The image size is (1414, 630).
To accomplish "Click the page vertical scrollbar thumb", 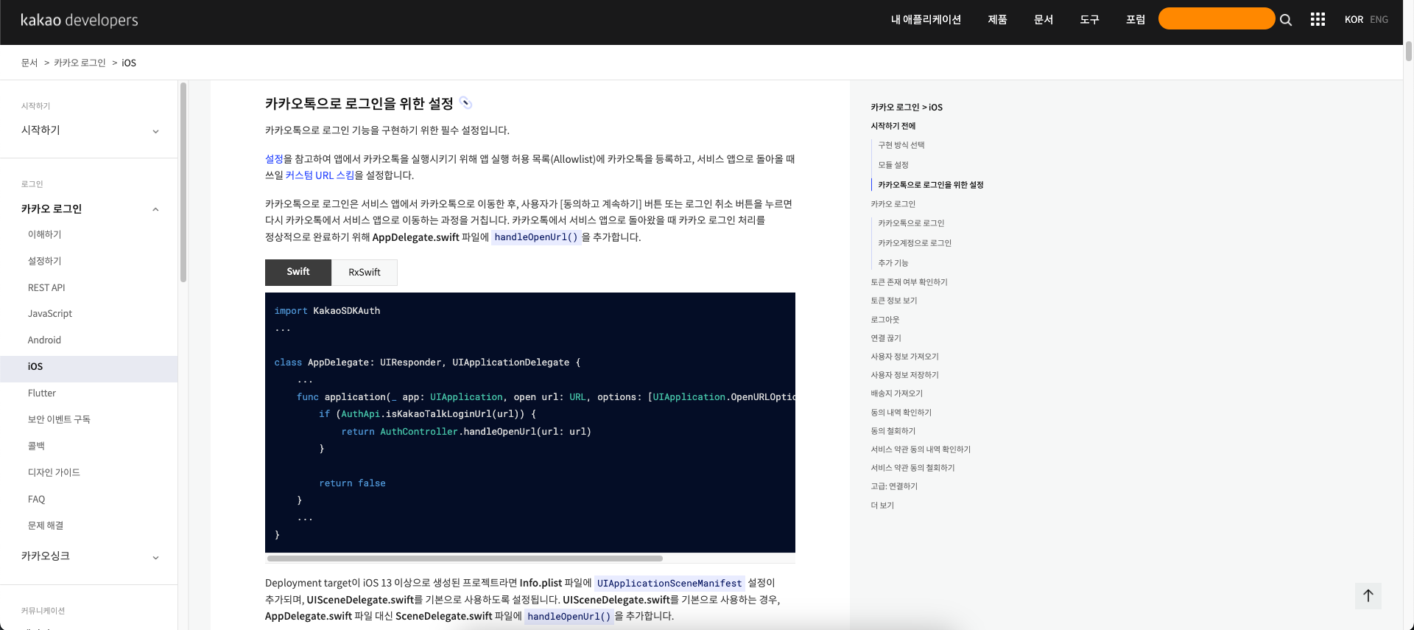I will (1409, 52).
